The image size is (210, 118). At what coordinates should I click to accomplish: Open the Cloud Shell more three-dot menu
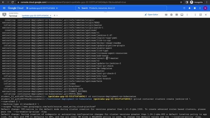point(187,15)
